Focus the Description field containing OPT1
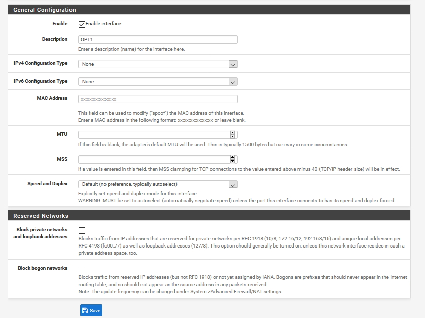Screen dimensions: 425x318 158,40
